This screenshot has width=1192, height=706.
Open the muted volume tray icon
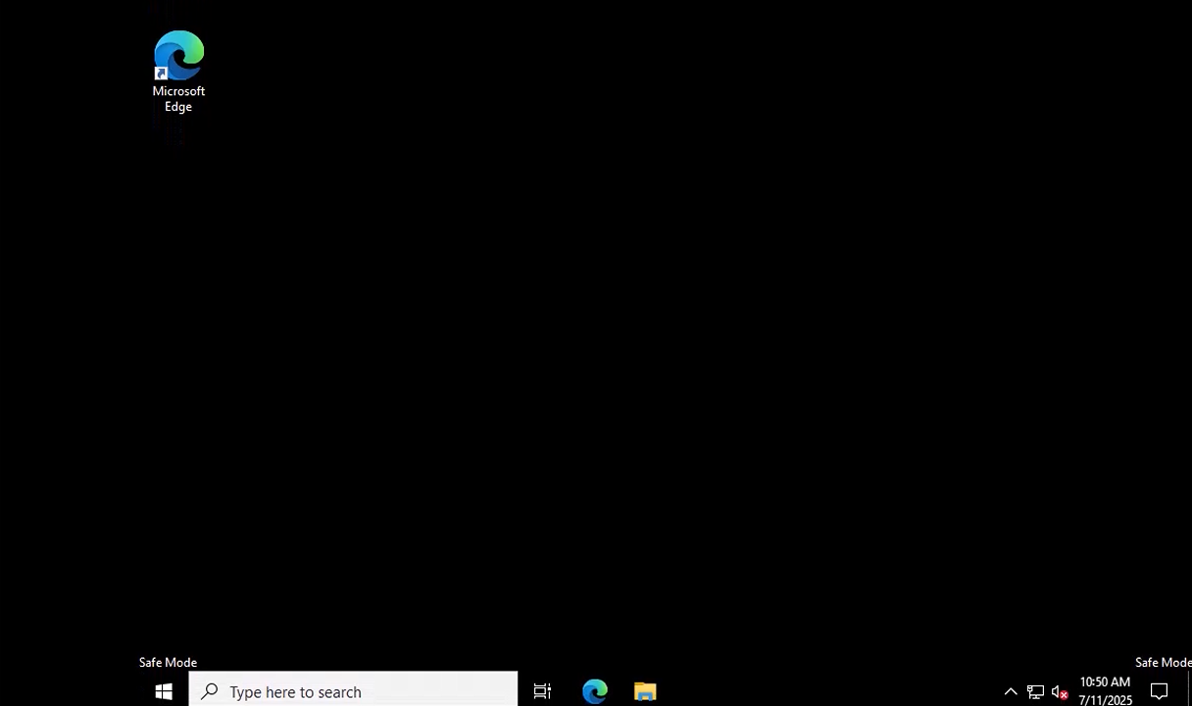tap(1060, 692)
